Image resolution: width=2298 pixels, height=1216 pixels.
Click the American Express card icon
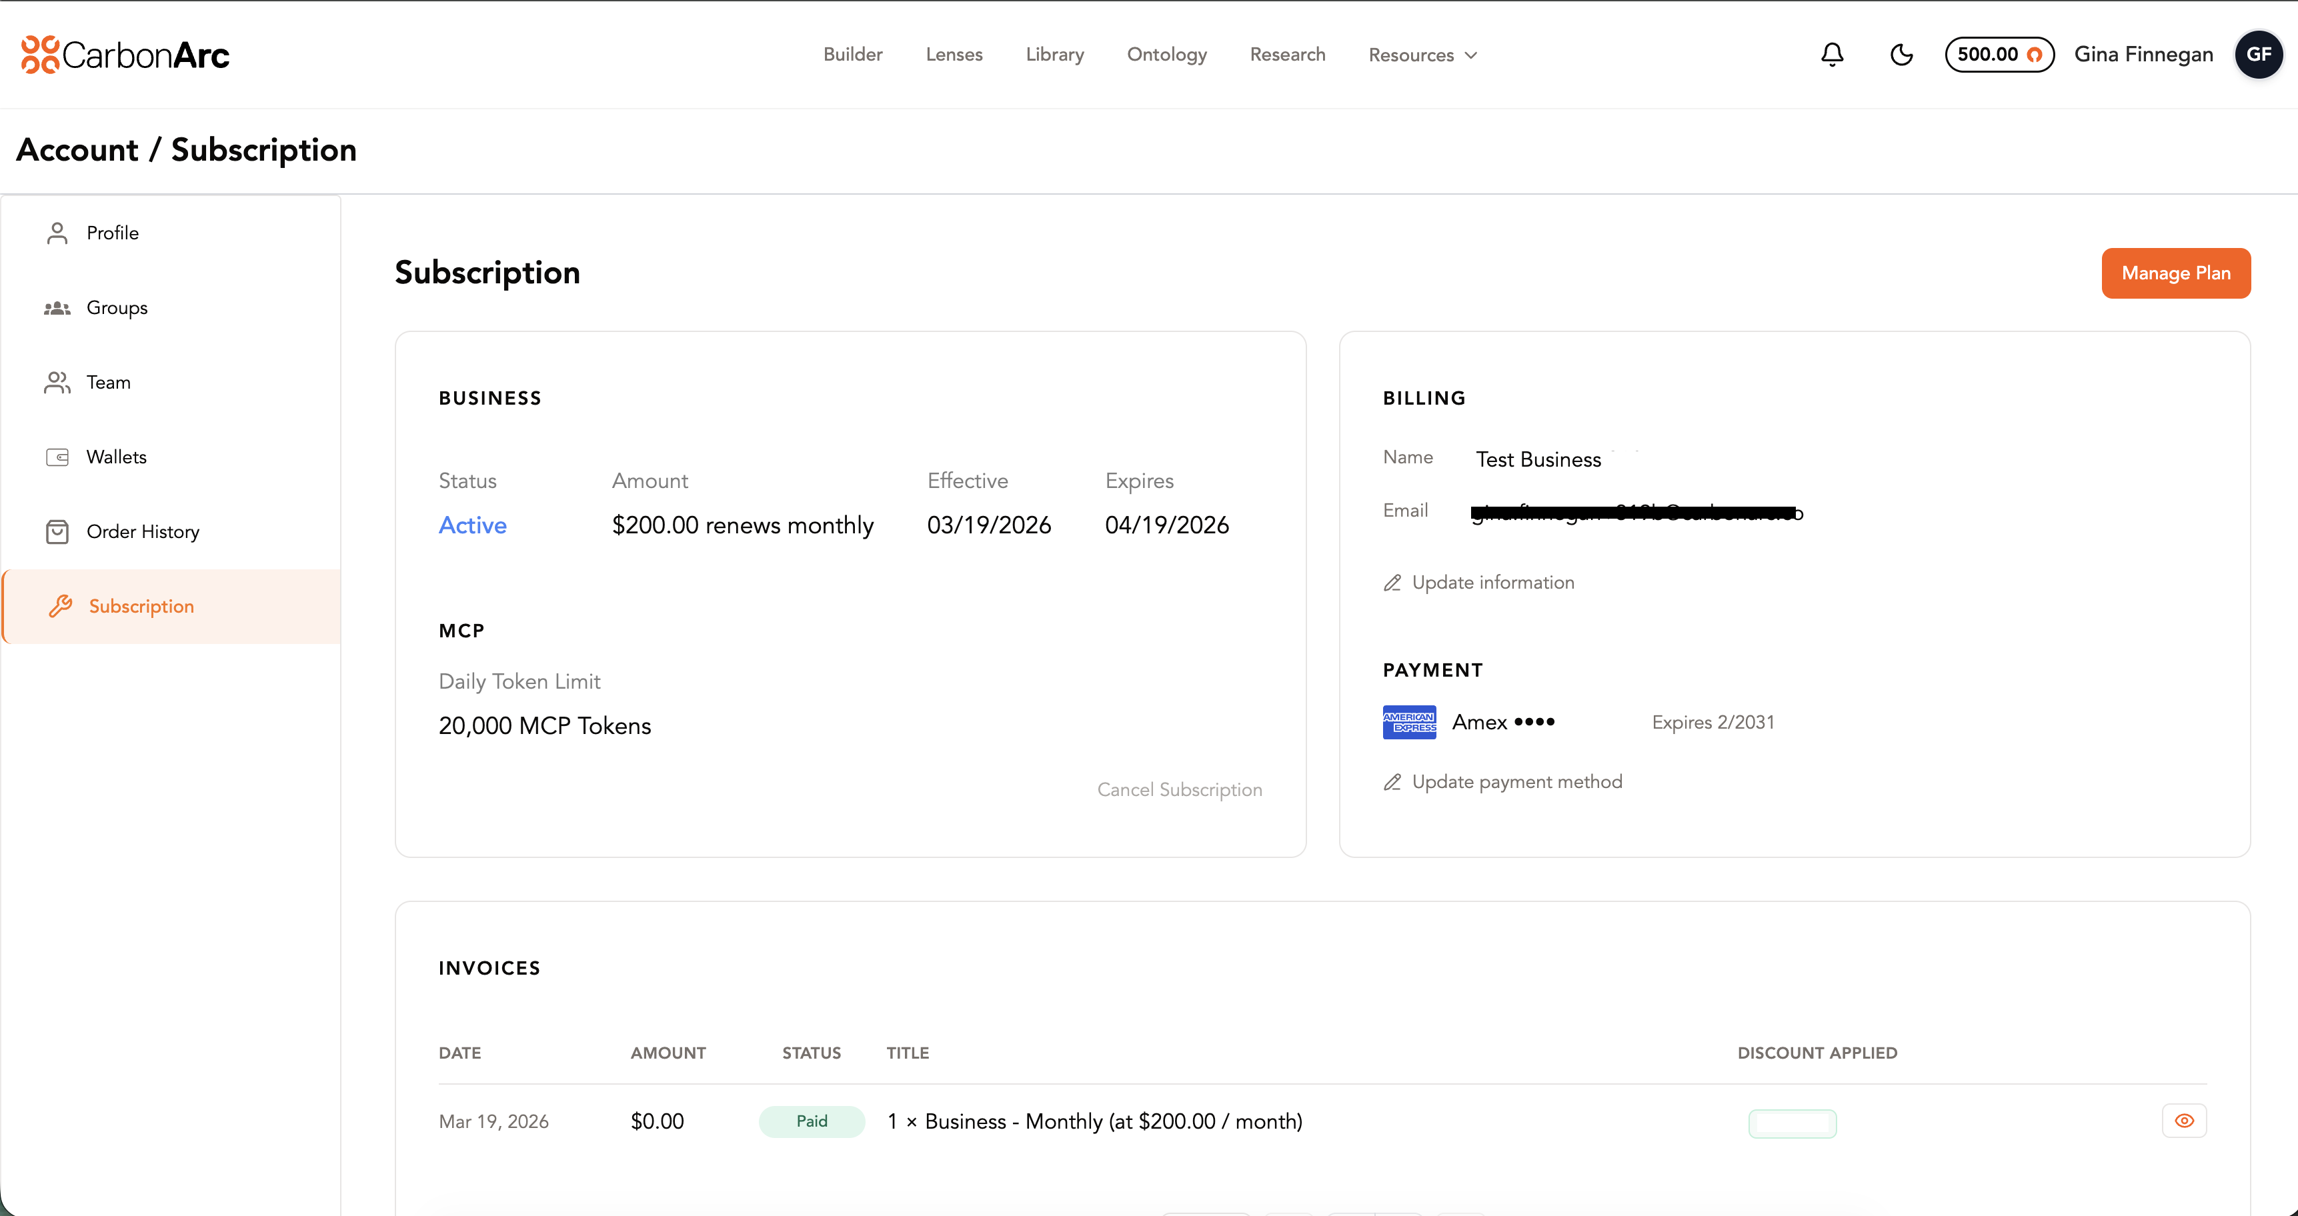(1408, 722)
